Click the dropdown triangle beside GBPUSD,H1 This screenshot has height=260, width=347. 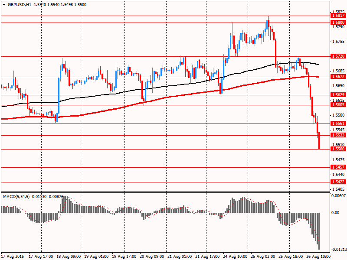[4, 5]
